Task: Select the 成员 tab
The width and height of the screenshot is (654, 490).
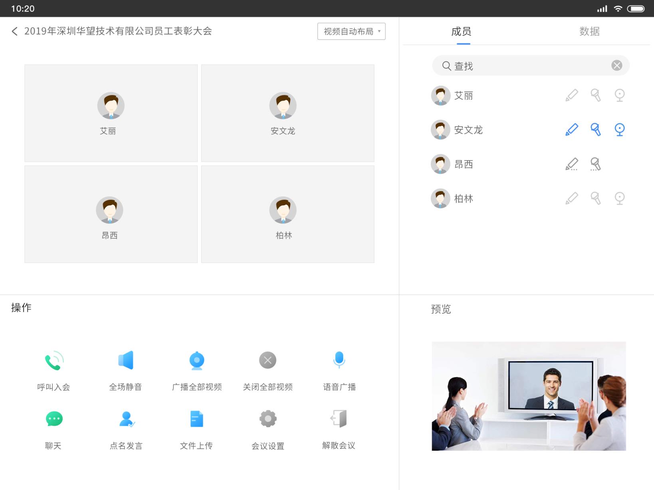Action: [461, 32]
